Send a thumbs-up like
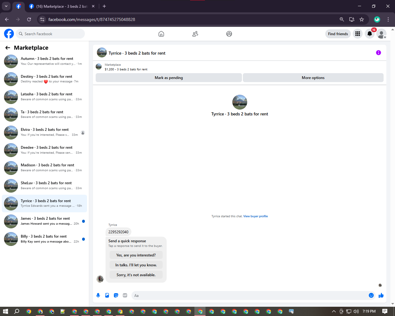This screenshot has width=395, height=316. coord(381,295)
